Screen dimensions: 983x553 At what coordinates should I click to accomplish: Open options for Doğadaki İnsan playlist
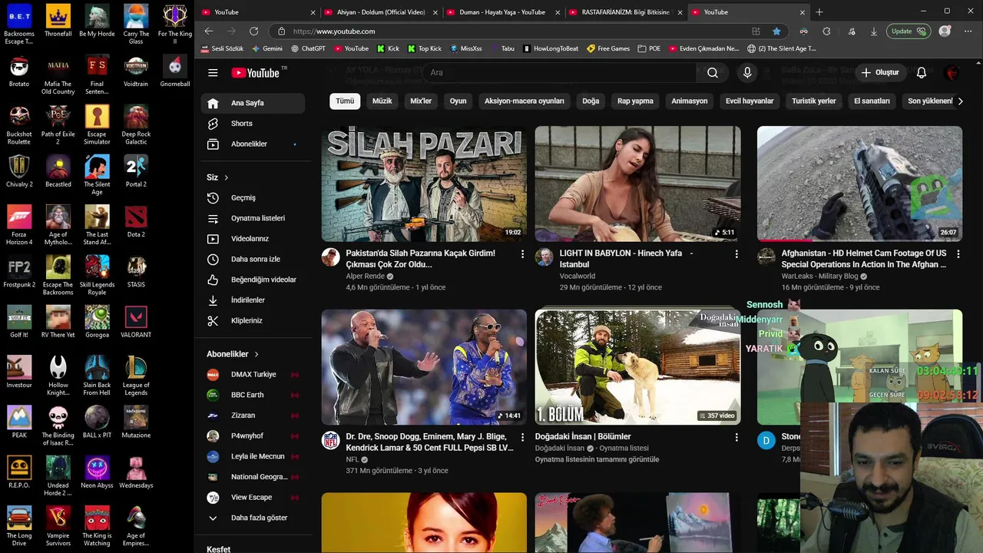[736, 437]
